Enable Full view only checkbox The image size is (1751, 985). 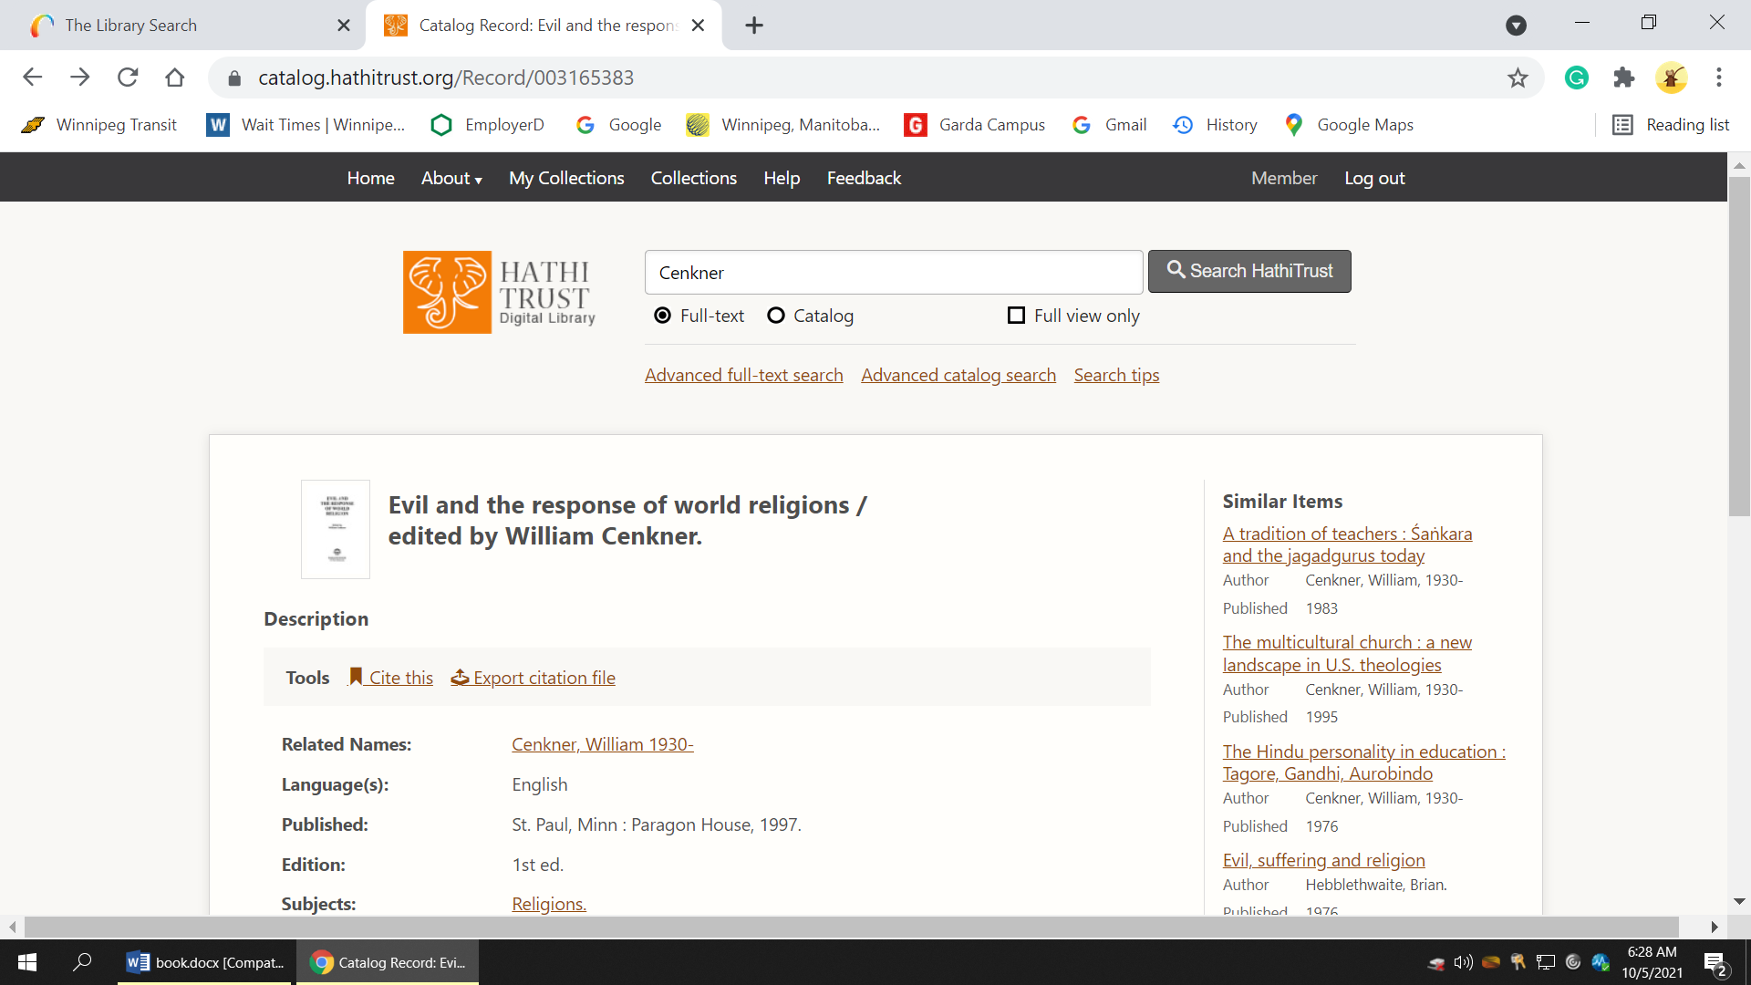tap(1016, 316)
